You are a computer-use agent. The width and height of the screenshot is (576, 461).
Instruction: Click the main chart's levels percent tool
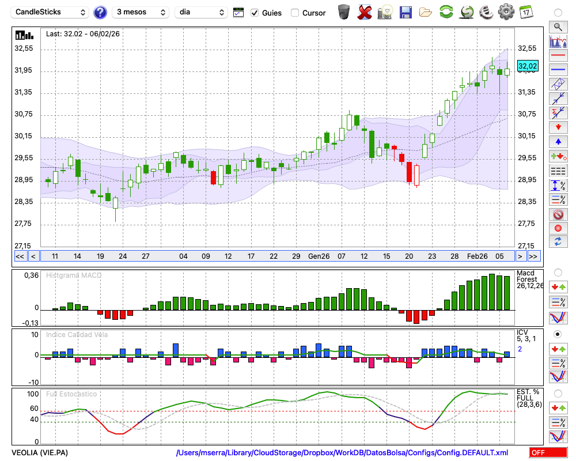coord(558,199)
